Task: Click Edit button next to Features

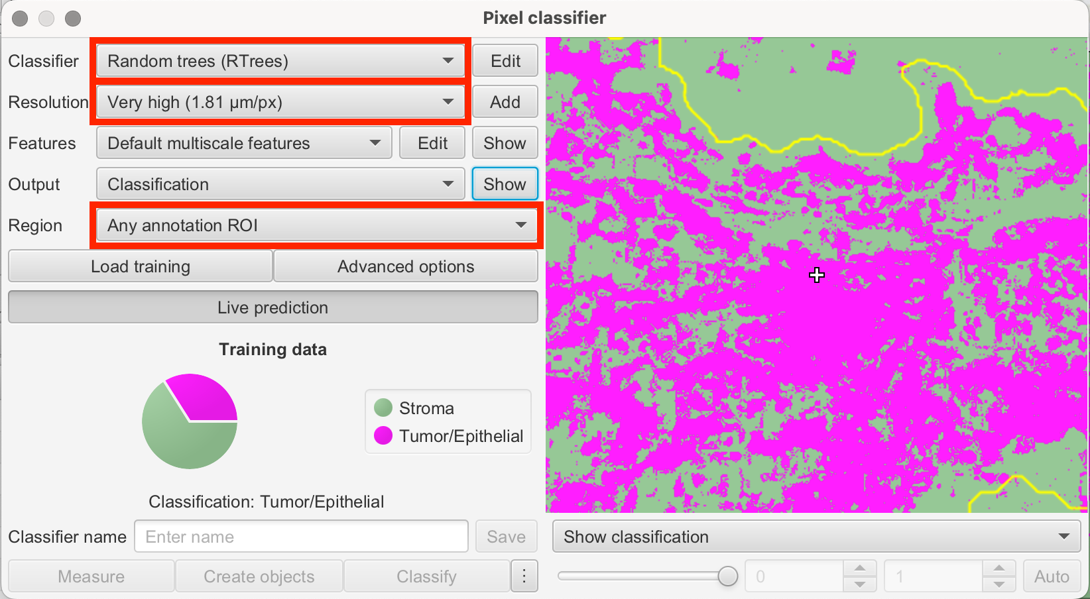Action: (432, 143)
